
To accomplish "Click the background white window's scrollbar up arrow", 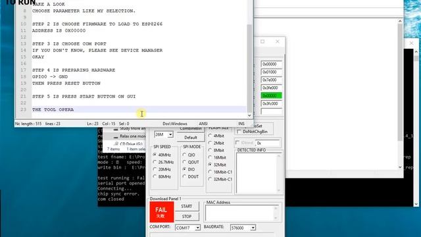I will [400, 21].
